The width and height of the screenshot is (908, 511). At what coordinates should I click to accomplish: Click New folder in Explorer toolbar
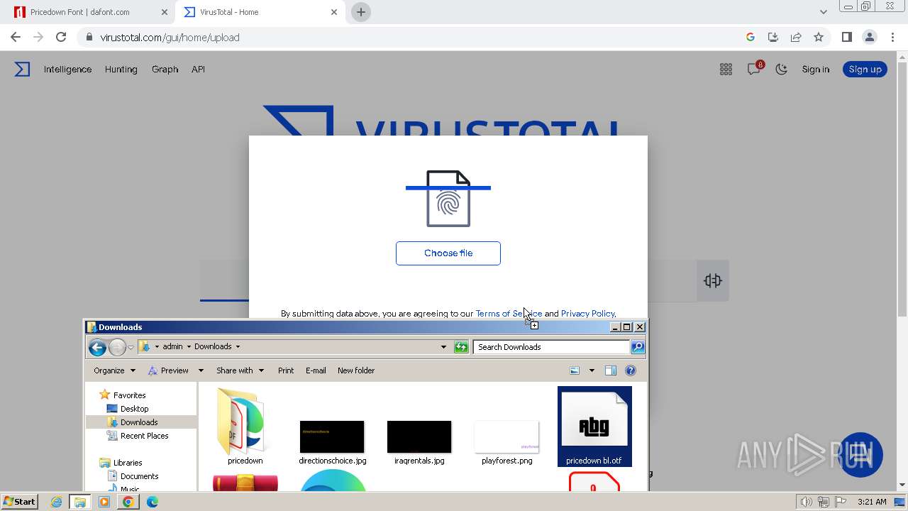[x=356, y=370]
